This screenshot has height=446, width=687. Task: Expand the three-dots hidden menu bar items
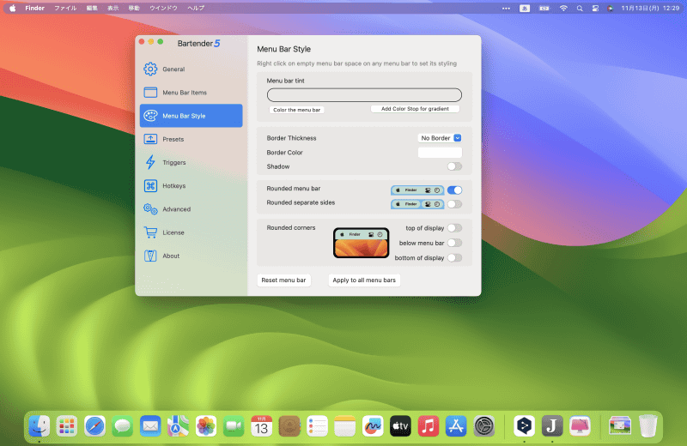coord(506,9)
